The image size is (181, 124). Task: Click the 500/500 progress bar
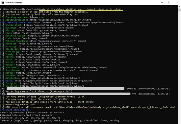tap(65, 89)
